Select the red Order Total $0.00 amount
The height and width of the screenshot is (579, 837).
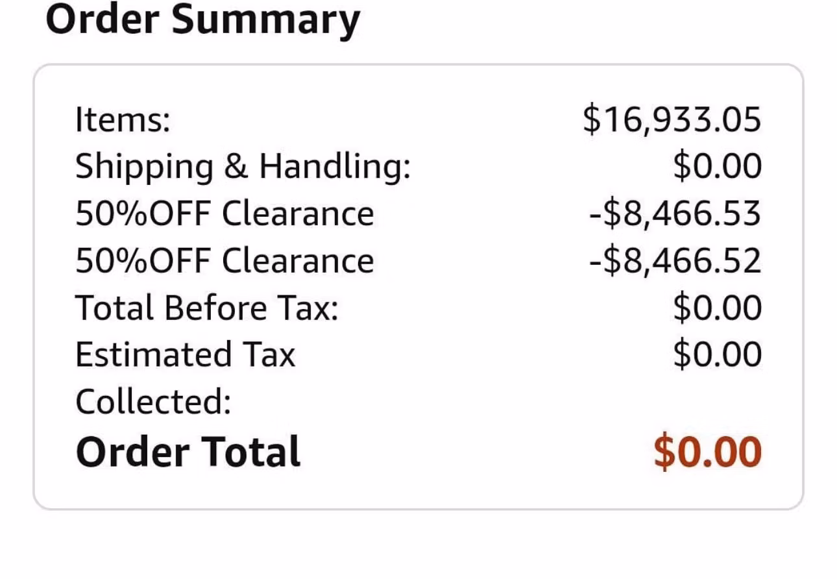(707, 451)
